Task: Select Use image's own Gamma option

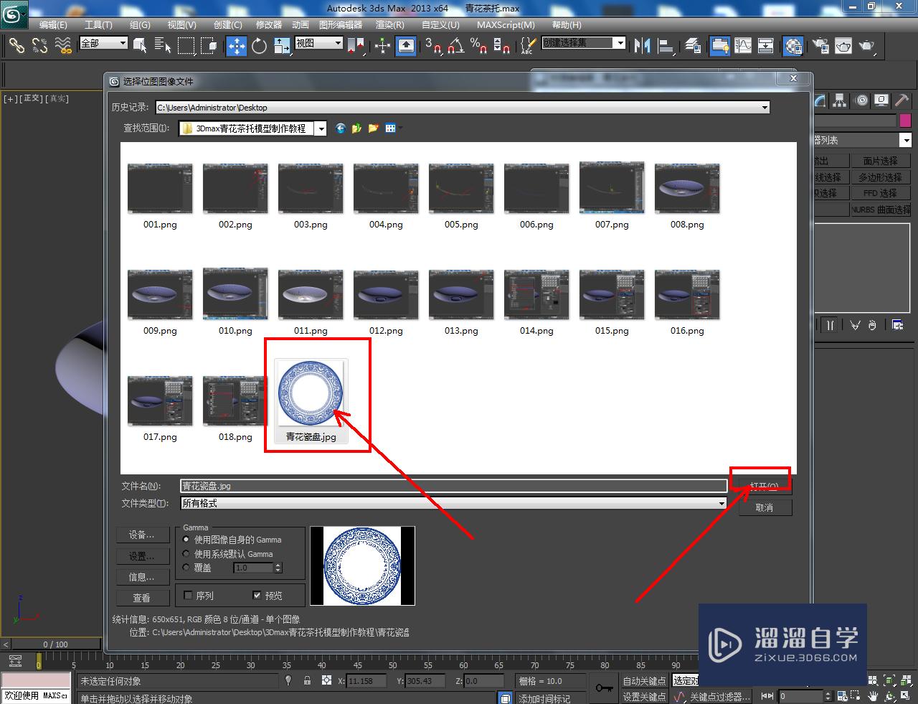Action: click(x=186, y=540)
